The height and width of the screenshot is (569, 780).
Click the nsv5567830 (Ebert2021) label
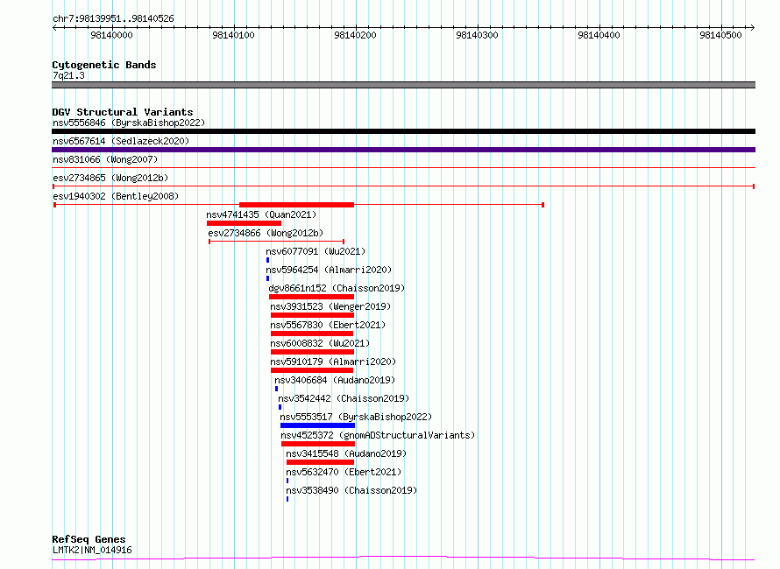[x=328, y=325]
